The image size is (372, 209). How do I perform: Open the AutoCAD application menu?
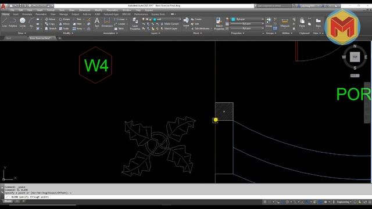click(x=3, y=6)
